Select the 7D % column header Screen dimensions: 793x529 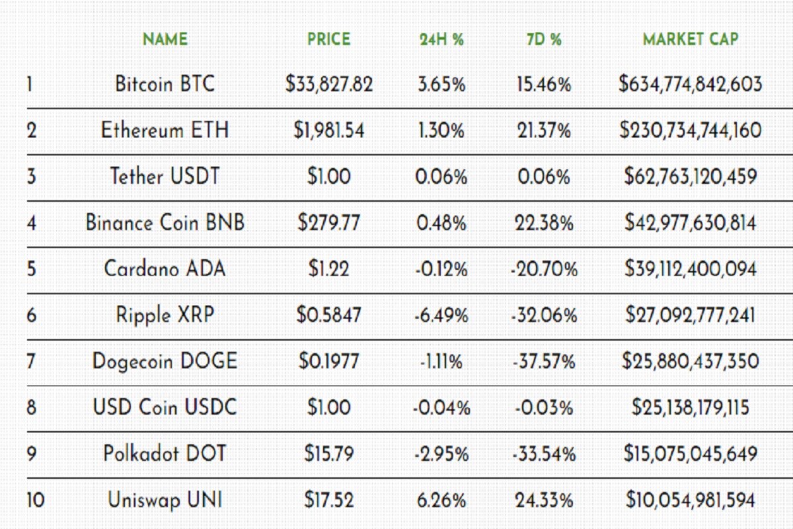pos(544,39)
